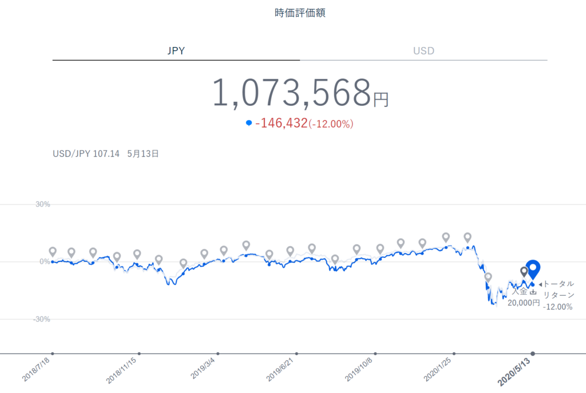The height and width of the screenshot is (393, 586).
Task: Select the dark gray pin beside the blue pin
Action: [x=524, y=271]
